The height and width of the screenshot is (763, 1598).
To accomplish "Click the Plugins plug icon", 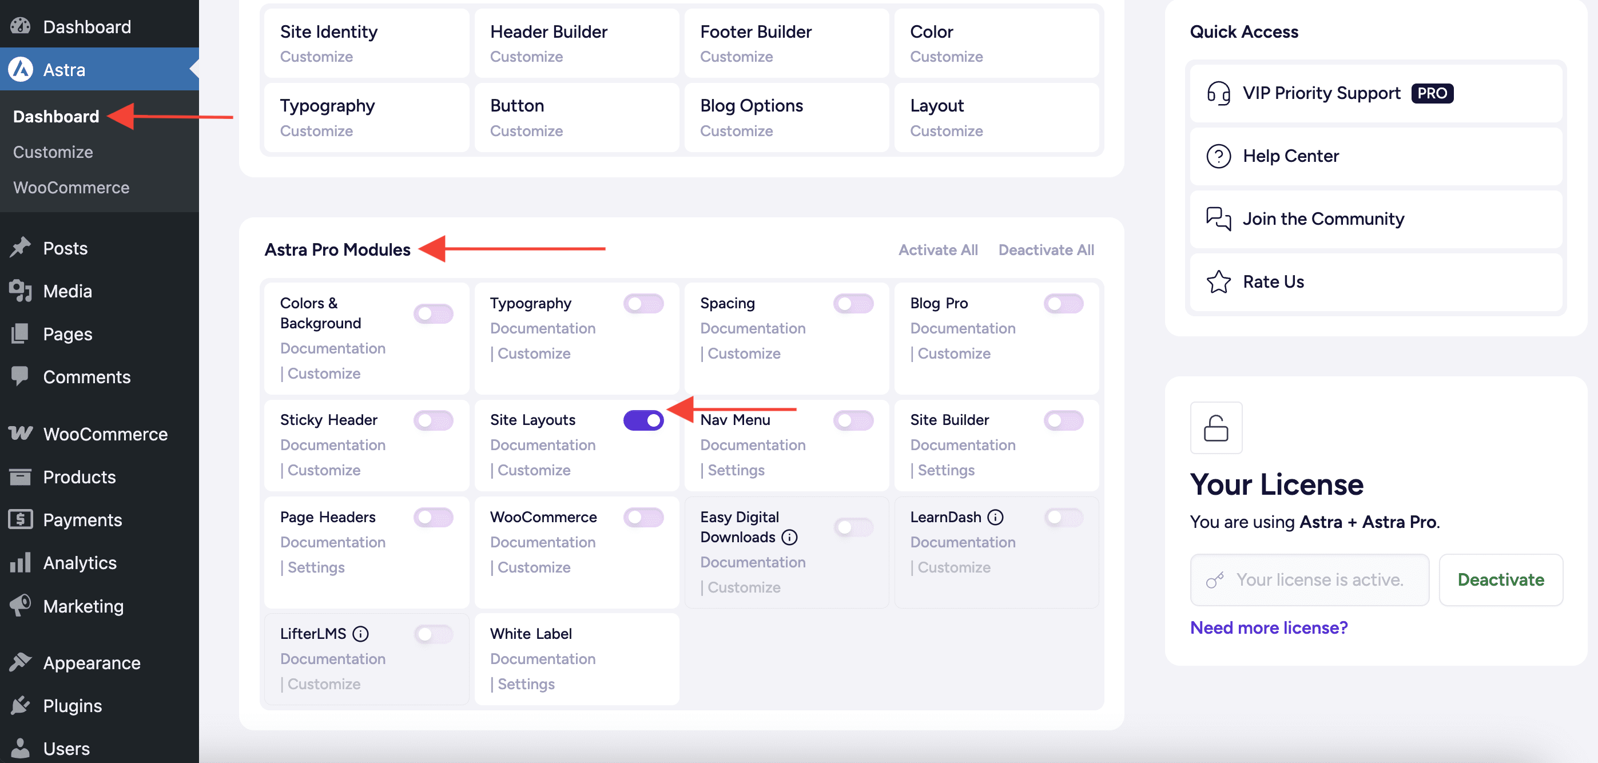I will (21, 705).
